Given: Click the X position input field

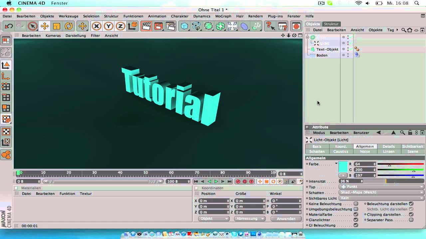Looking at the screenshot, I should coord(214,201).
